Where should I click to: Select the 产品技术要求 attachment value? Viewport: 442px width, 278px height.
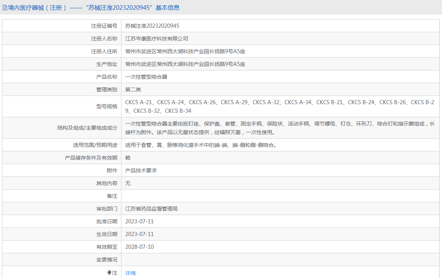141,170
